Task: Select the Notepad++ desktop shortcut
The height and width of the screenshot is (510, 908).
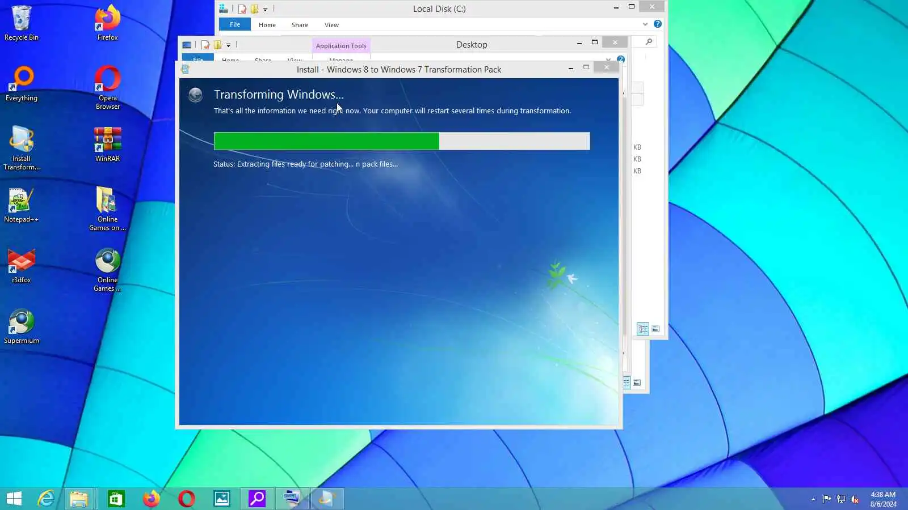Action: [x=22, y=205]
